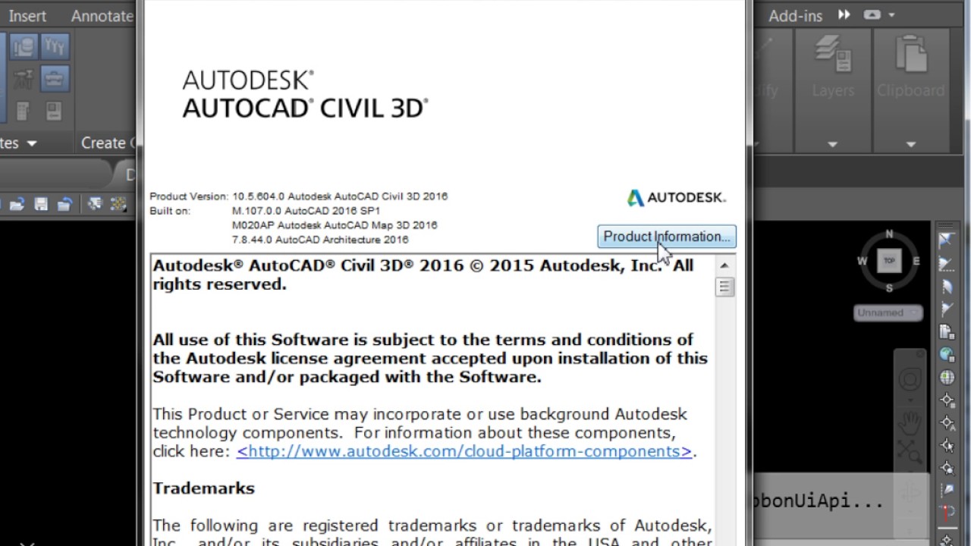Switch to the Annotate ribbon tab
Viewport: 971px width, 546px height.
click(102, 15)
